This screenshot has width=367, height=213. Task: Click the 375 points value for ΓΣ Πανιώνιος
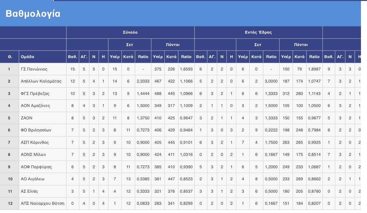(x=158, y=69)
